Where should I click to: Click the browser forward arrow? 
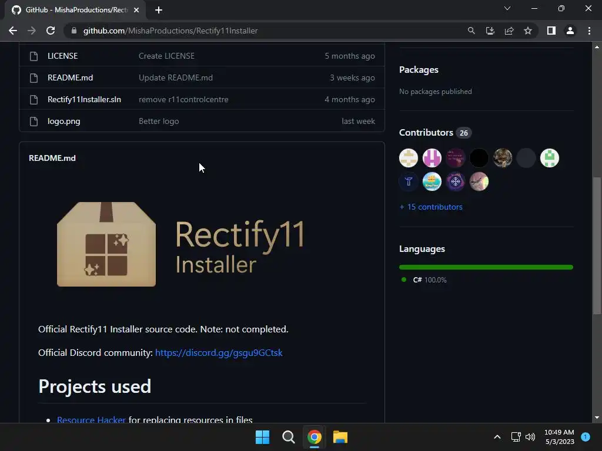[x=32, y=31]
